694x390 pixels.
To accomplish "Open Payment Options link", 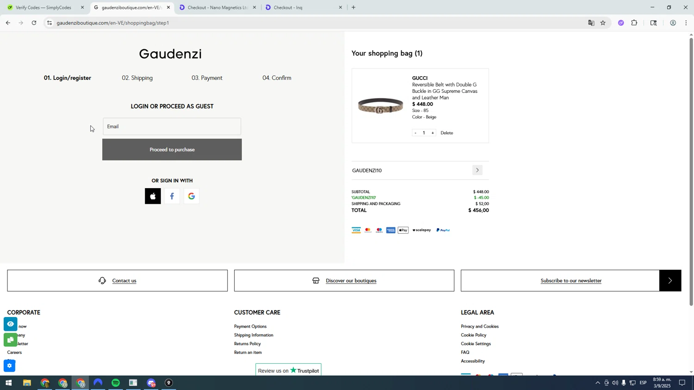I will [250, 326].
